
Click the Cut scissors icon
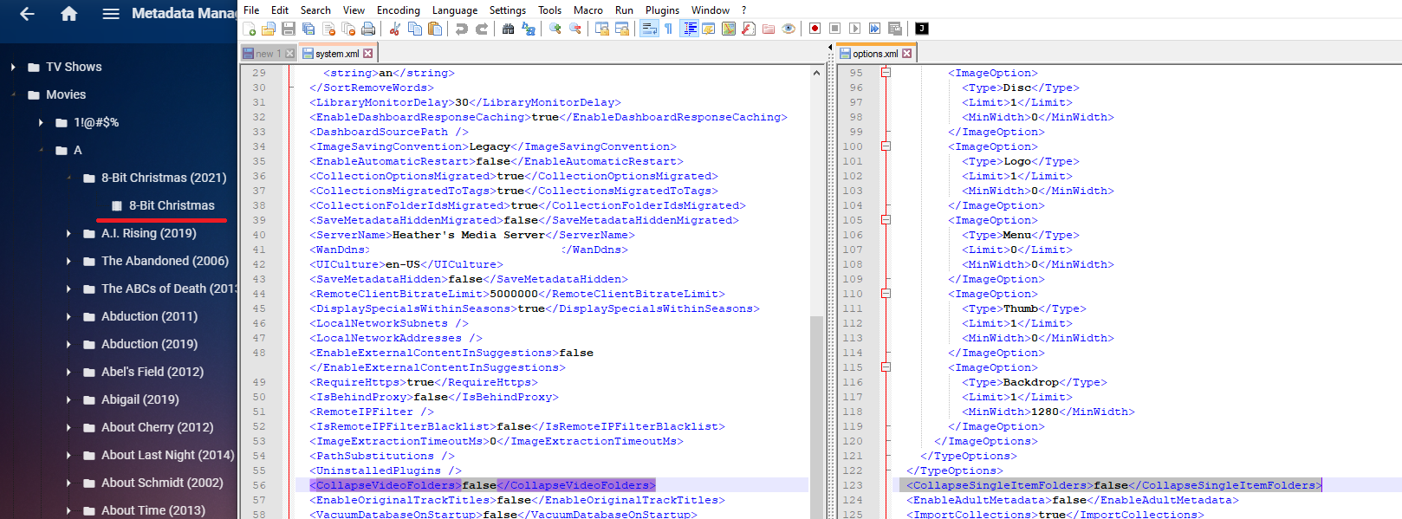click(x=395, y=29)
